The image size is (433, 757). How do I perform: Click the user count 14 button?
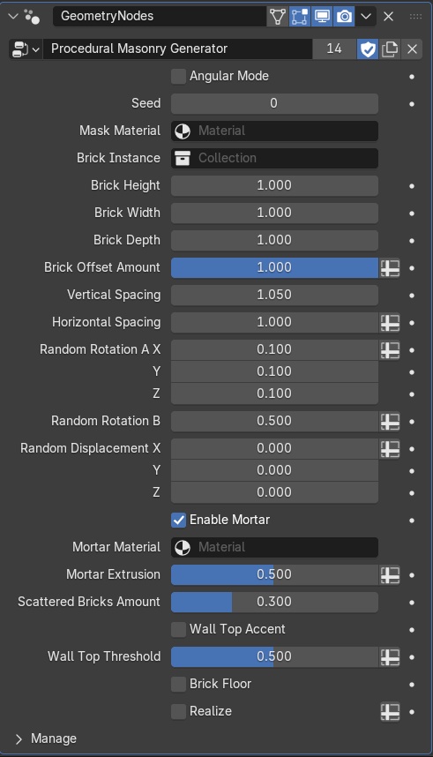(x=334, y=49)
